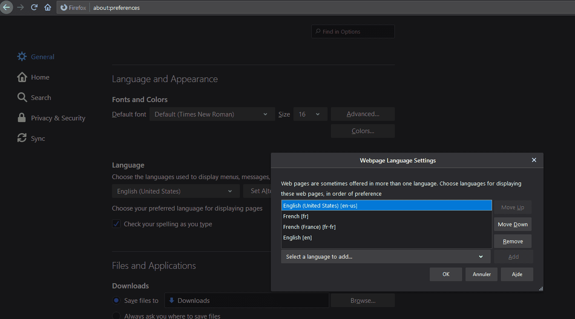575x319 pixels.
Task: Click the reload page icon
Action: tap(34, 8)
